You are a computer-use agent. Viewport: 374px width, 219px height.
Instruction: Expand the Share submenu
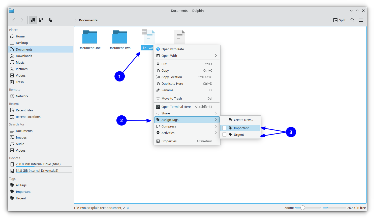click(x=166, y=113)
